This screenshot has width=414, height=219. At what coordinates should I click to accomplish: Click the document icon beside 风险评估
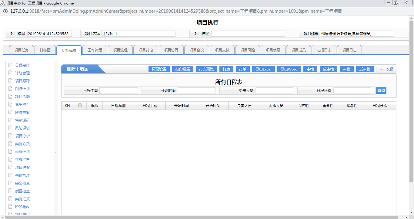coord(10,128)
